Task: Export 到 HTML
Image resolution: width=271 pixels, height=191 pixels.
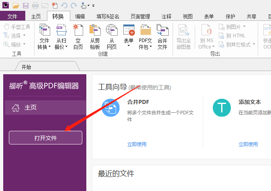Action: click(232, 36)
